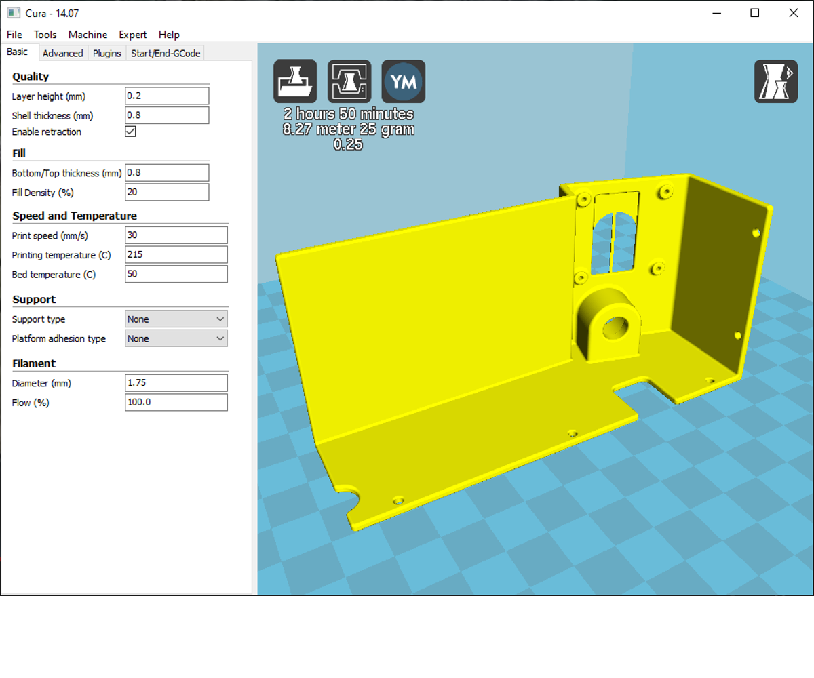The height and width of the screenshot is (678, 814).
Task: Click the 'Printing temperature (C)' label
Action: click(x=61, y=255)
